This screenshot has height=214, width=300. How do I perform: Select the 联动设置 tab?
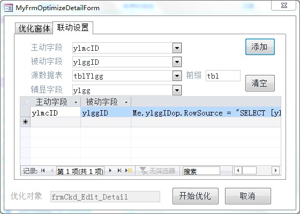tap(73, 28)
